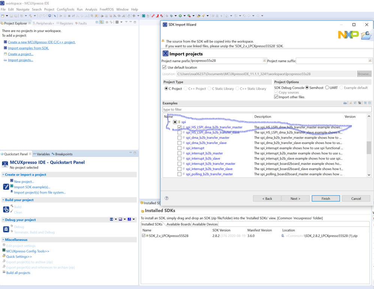Switch to Available Boards tab

179,224
